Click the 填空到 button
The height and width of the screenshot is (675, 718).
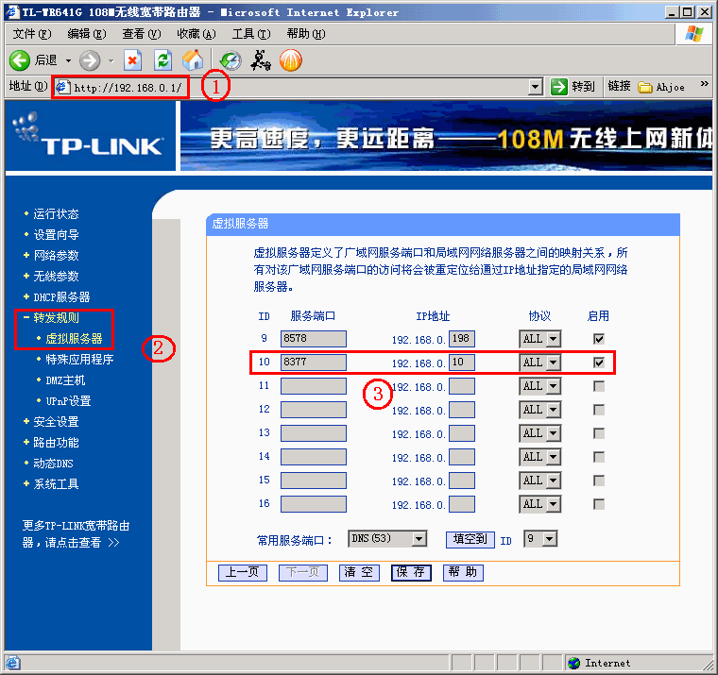coord(470,539)
